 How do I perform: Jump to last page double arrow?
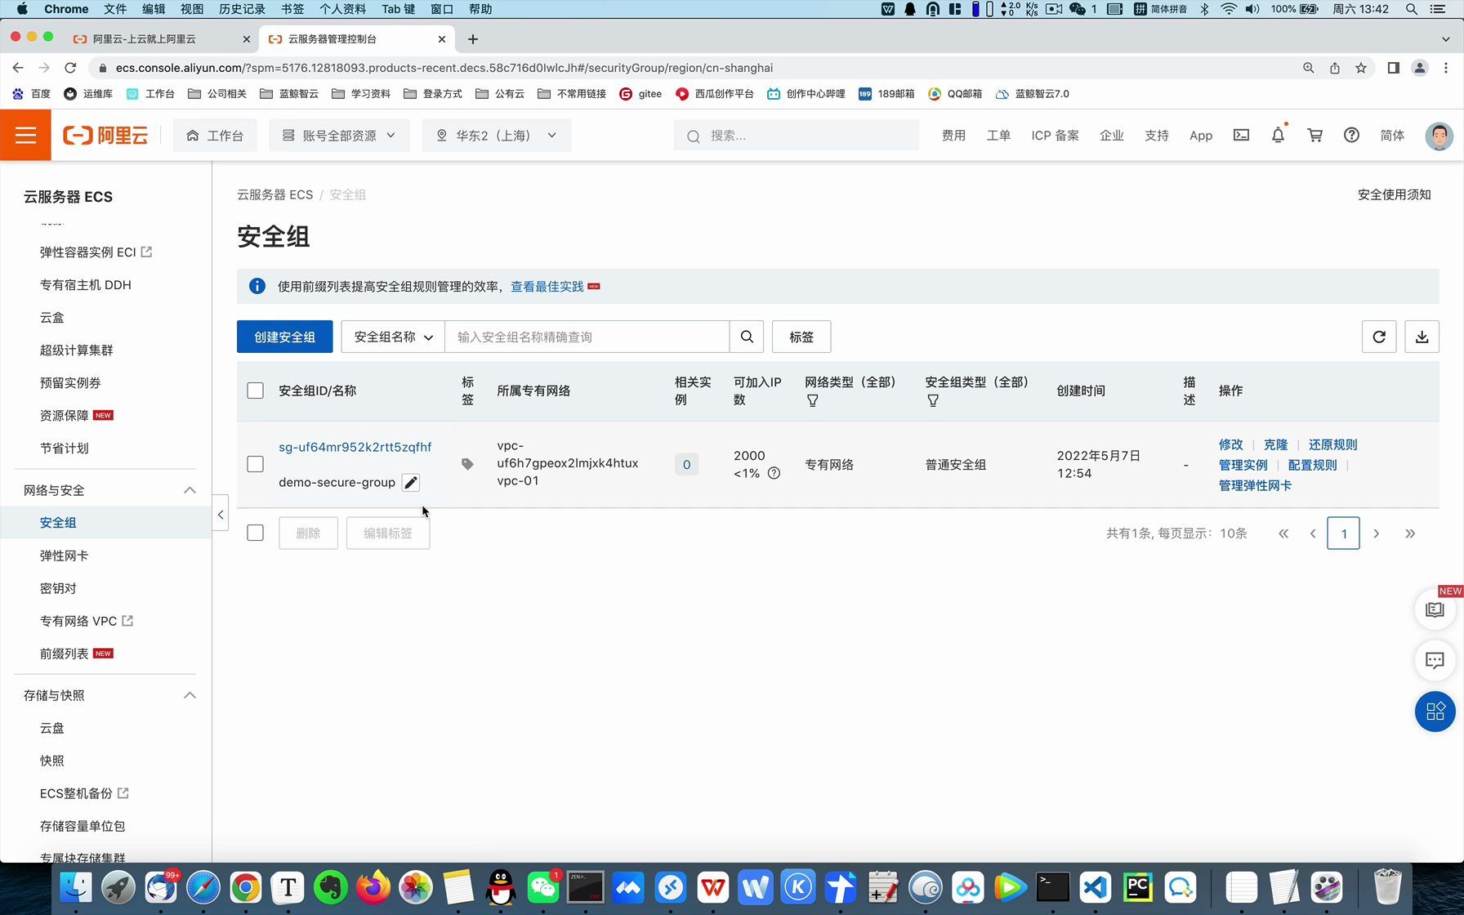point(1410,533)
